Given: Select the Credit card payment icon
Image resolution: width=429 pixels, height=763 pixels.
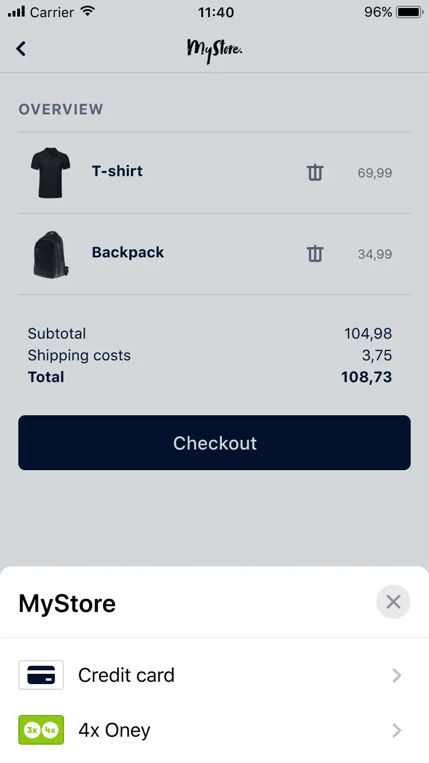Looking at the screenshot, I should 41,675.
